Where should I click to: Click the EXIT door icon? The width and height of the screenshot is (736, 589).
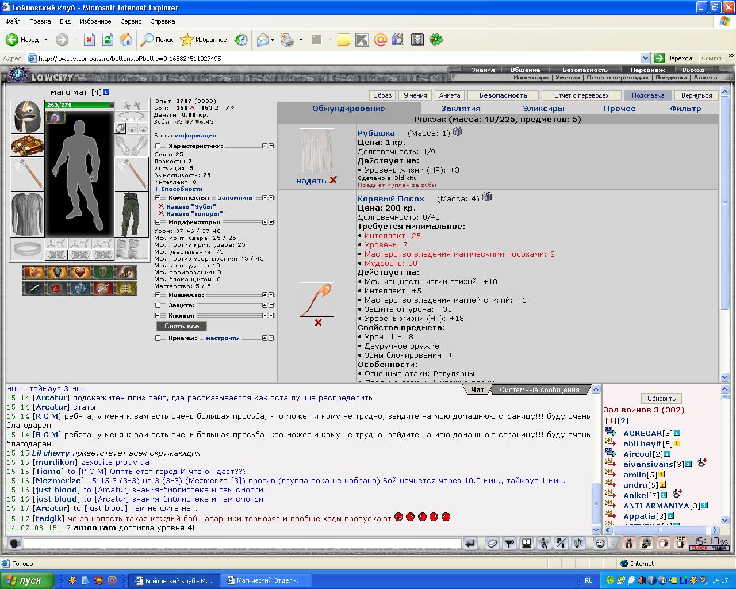[x=680, y=543]
